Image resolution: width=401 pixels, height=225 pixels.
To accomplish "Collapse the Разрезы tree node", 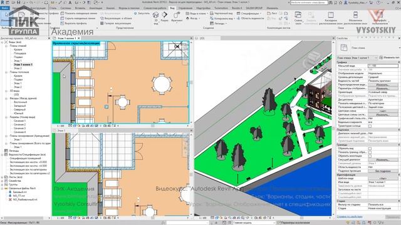I will tap(6, 117).
